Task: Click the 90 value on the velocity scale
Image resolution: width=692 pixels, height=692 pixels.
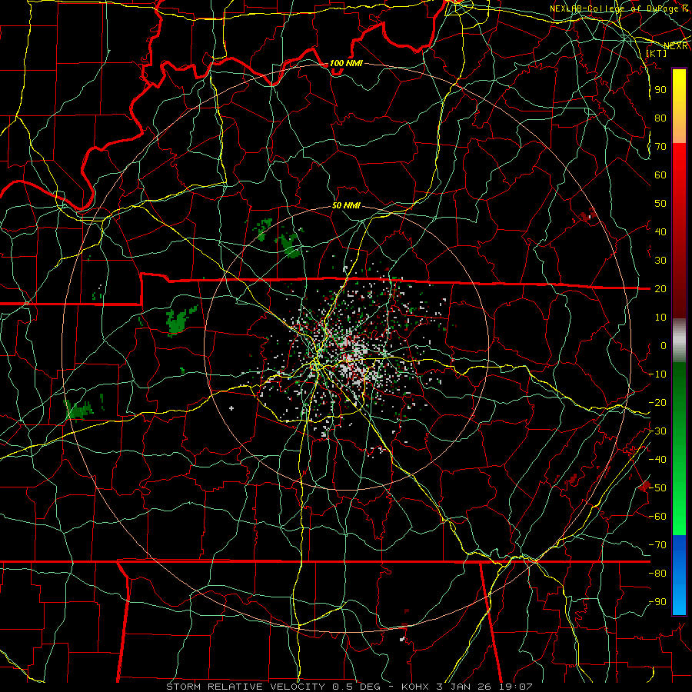Action: pyautogui.click(x=660, y=89)
